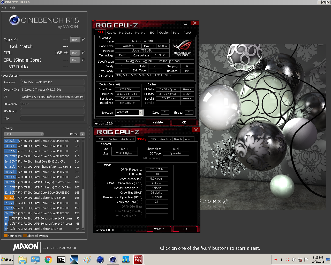
Task: Open the Action Center flag tray icon
Action: coord(306,260)
